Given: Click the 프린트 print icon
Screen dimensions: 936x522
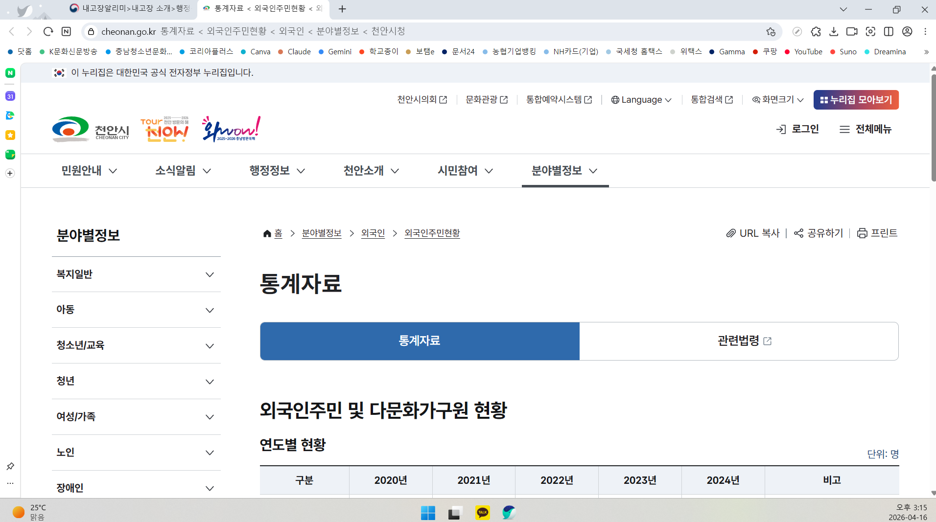Looking at the screenshot, I should pos(863,233).
